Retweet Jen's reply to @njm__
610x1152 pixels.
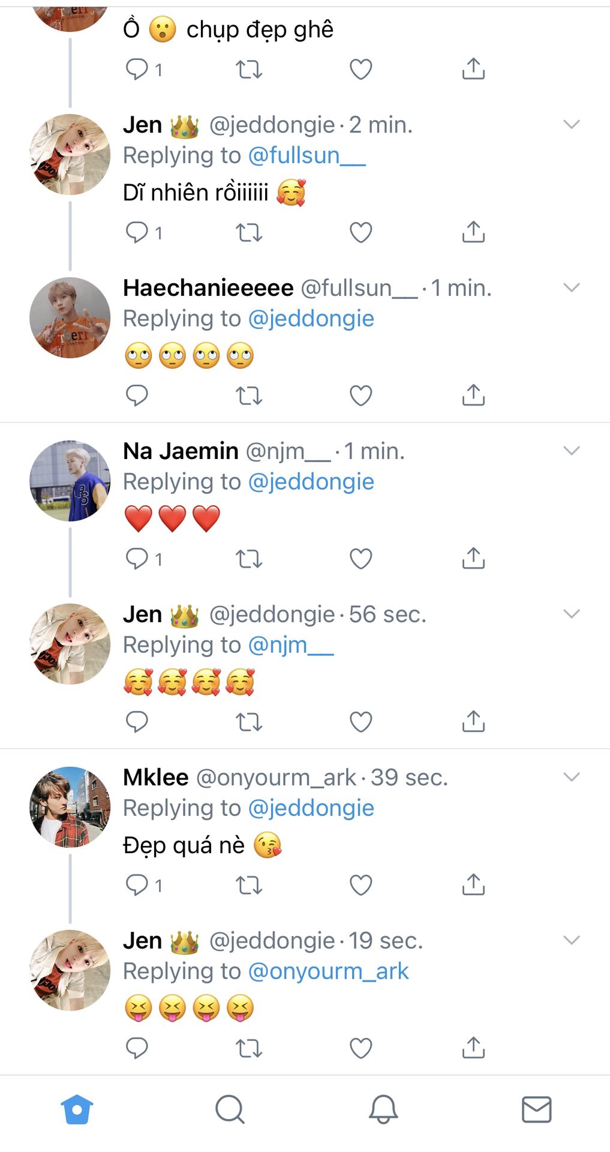(x=248, y=722)
